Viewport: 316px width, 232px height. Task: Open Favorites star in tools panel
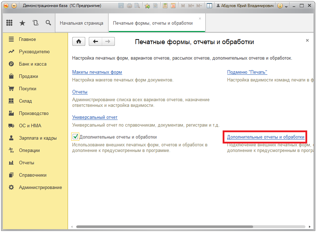[22, 23]
